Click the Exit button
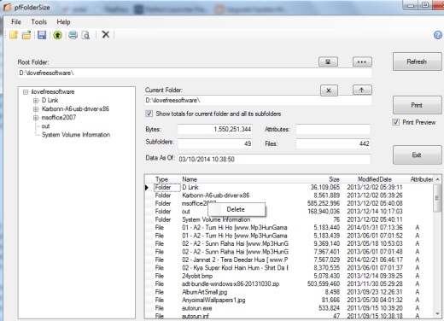The image size is (444, 321). (417, 155)
